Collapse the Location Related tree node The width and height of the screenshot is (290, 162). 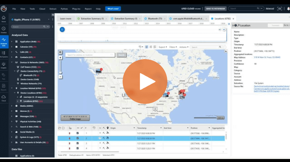point(12,88)
